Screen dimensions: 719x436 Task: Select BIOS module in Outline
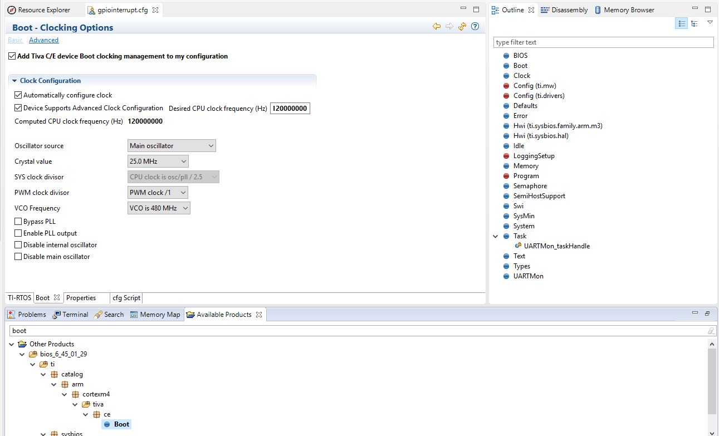click(520, 56)
